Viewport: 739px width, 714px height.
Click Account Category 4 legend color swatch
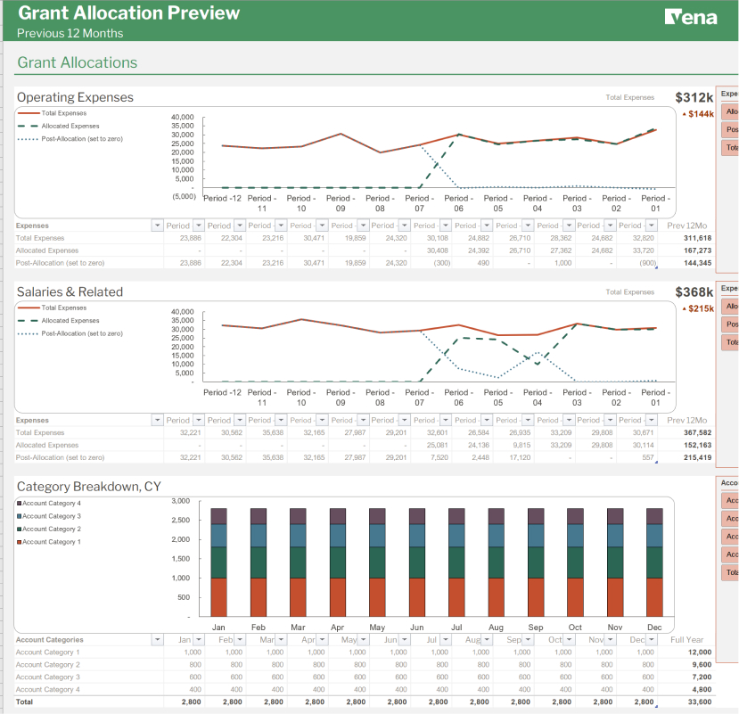pyautogui.click(x=20, y=504)
